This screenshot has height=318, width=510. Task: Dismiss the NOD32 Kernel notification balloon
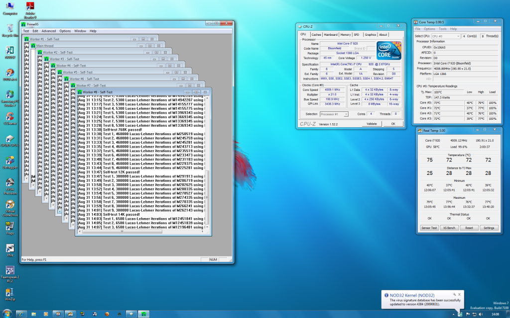pyautogui.click(x=459, y=295)
